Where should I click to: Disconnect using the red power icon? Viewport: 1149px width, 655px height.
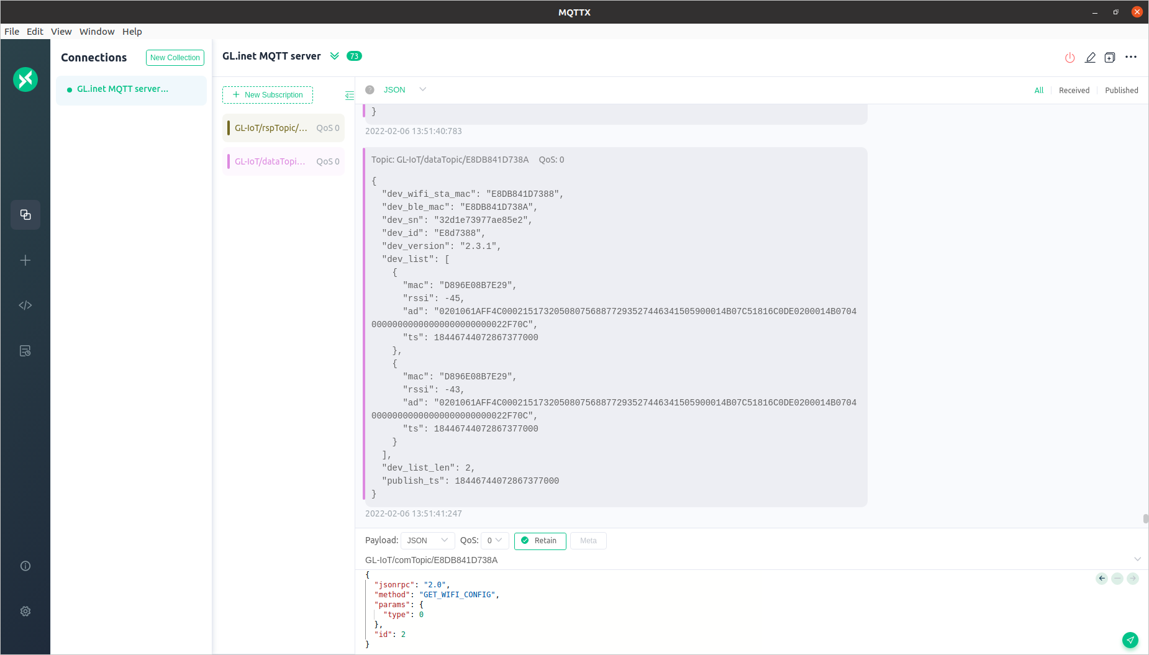(1070, 57)
